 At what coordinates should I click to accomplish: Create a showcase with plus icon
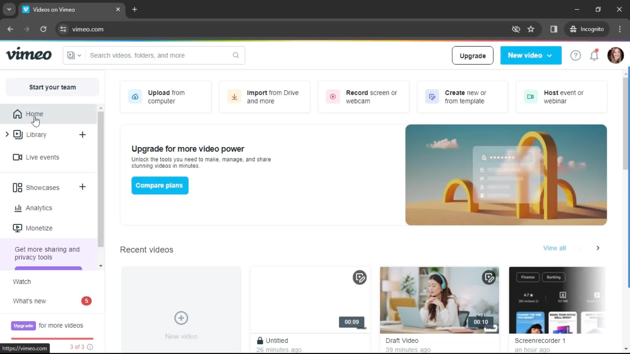[x=82, y=187]
